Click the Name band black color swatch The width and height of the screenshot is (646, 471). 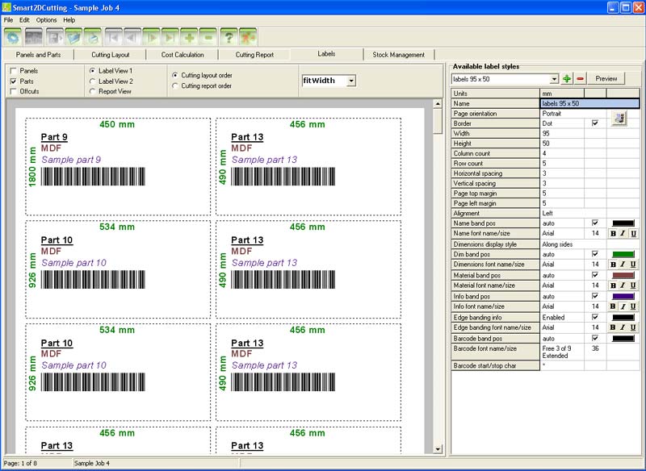623,223
